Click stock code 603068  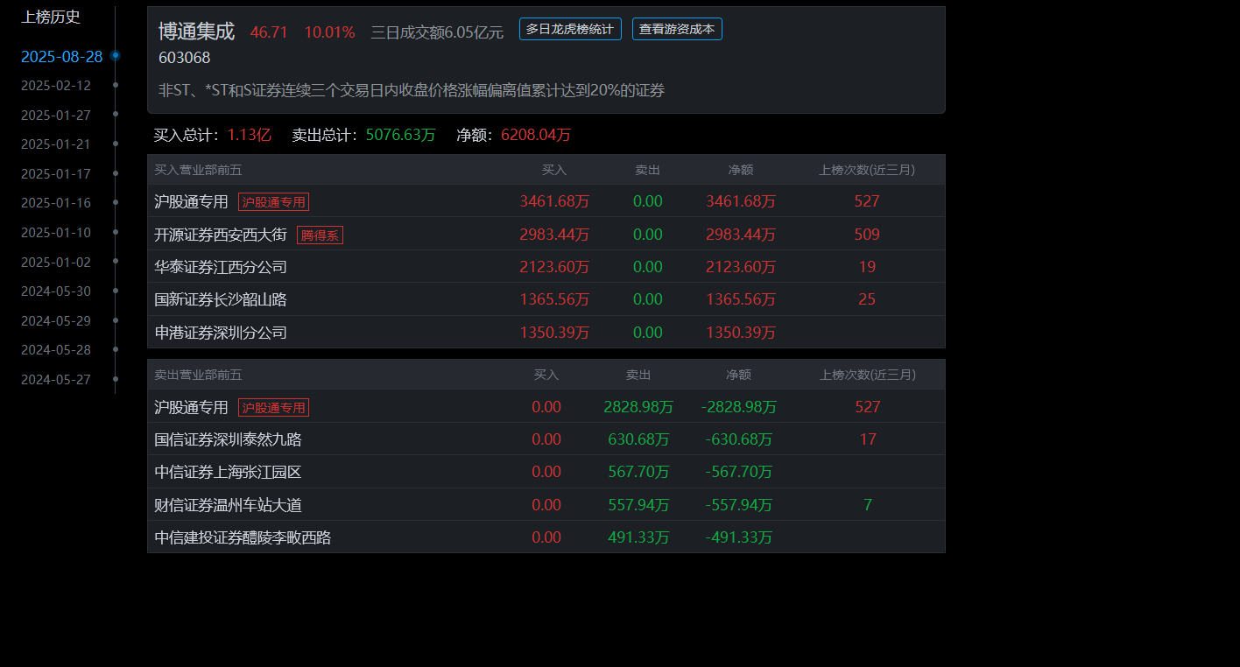185,58
